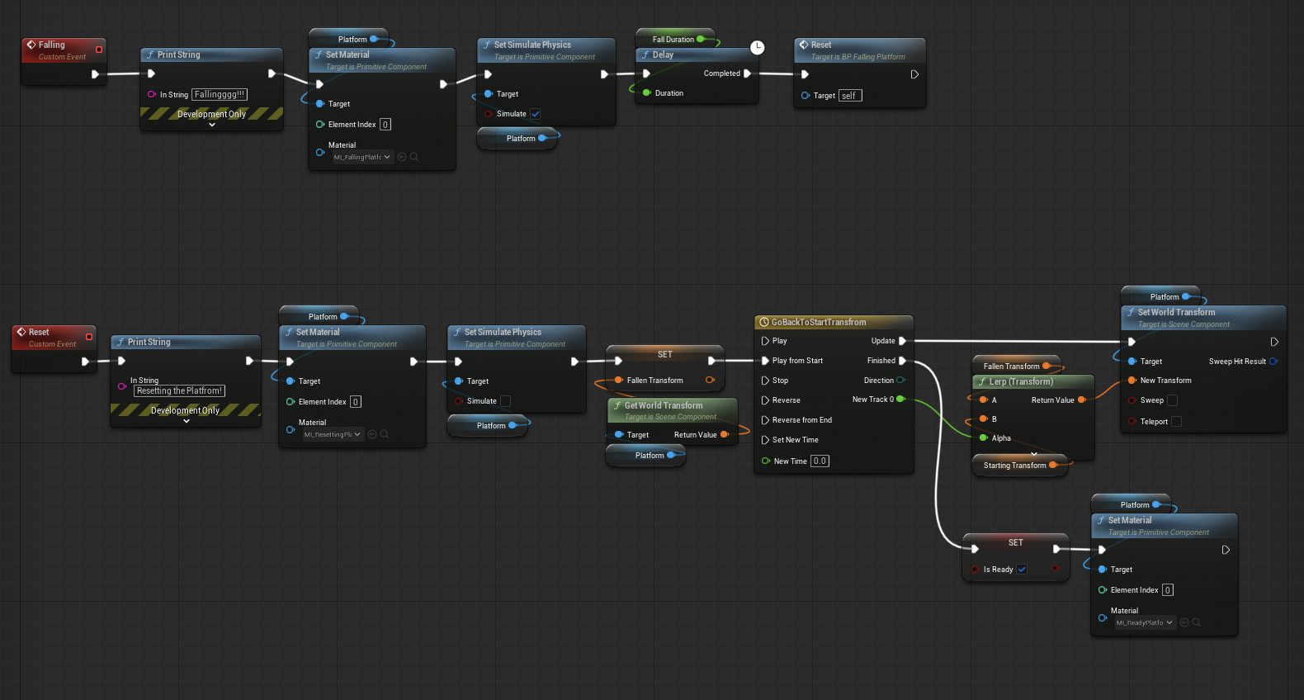
Task: Click the Get World Transform Return Value pin
Action: pos(725,435)
